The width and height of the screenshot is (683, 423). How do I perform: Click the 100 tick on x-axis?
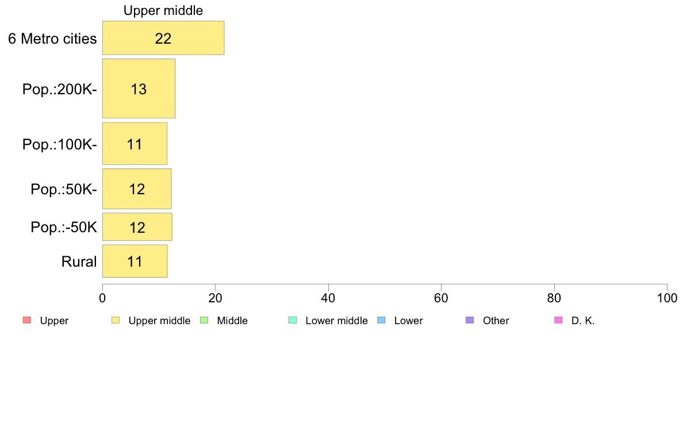coord(667,298)
